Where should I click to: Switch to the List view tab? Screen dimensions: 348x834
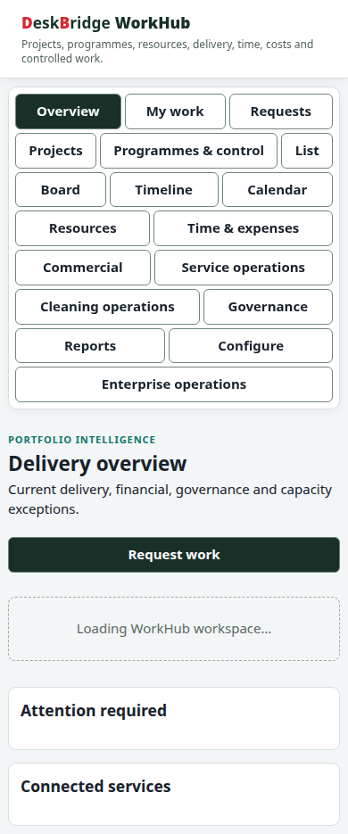pyautogui.click(x=307, y=151)
